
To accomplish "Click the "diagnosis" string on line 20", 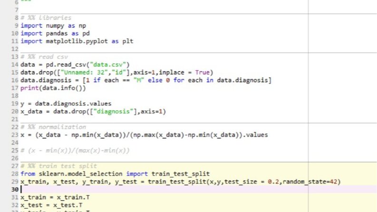I will click(113, 112).
